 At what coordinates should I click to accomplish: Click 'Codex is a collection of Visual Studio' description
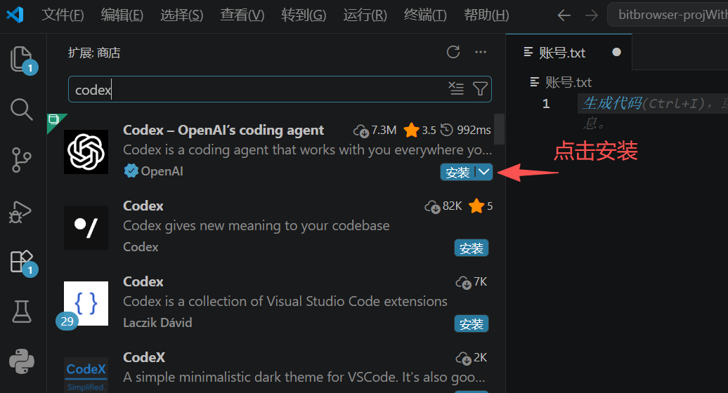click(x=285, y=301)
